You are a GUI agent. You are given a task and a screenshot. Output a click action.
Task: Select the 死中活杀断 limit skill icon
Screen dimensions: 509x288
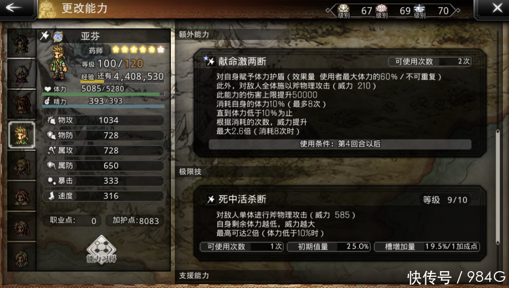211,199
